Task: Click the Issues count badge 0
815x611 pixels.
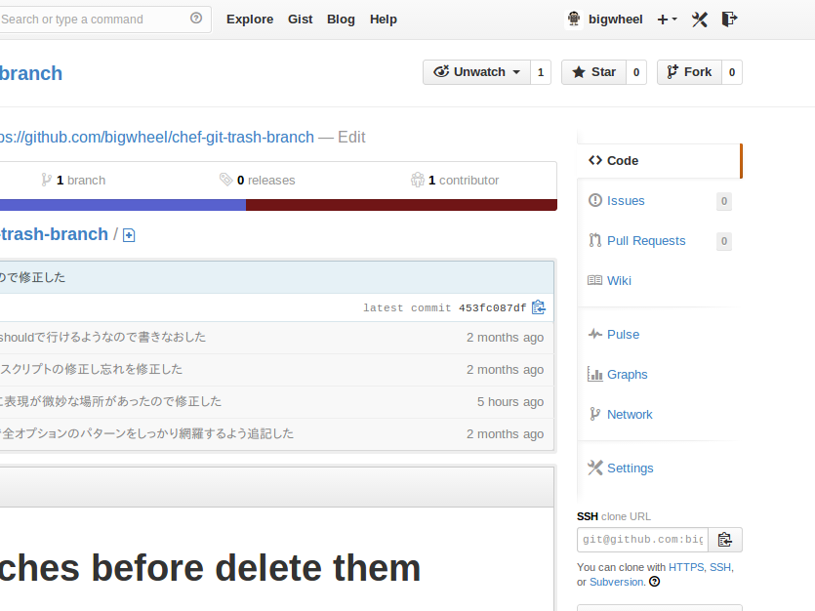Action: click(724, 201)
